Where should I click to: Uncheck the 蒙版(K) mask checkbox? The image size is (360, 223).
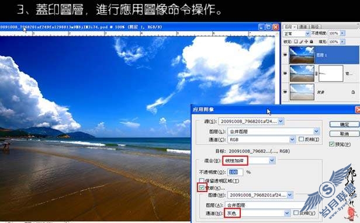tap(202, 188)
